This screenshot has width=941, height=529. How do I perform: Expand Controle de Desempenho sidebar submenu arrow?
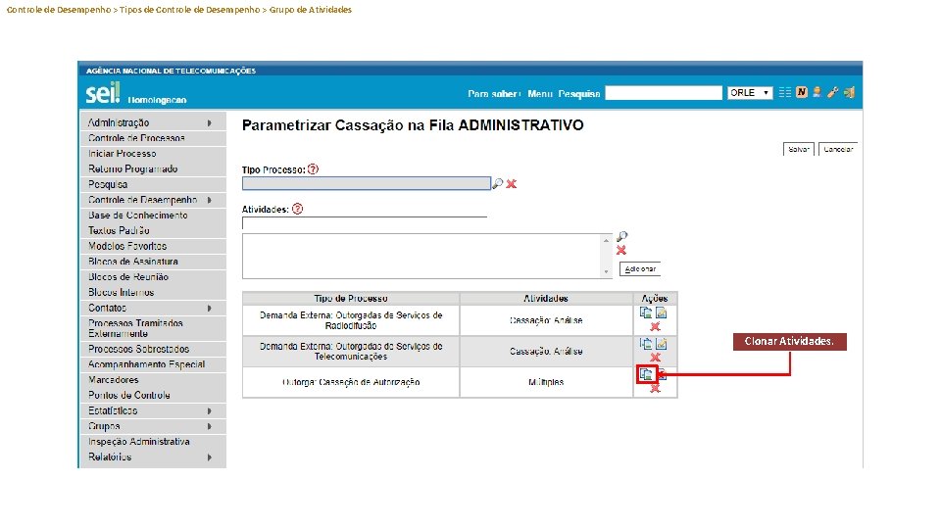click(210, 200)
